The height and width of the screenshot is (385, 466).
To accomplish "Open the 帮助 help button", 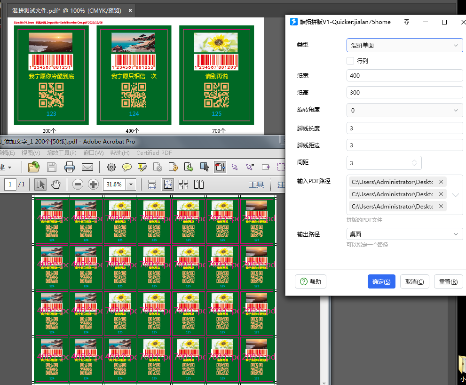I will coord(310,281).
